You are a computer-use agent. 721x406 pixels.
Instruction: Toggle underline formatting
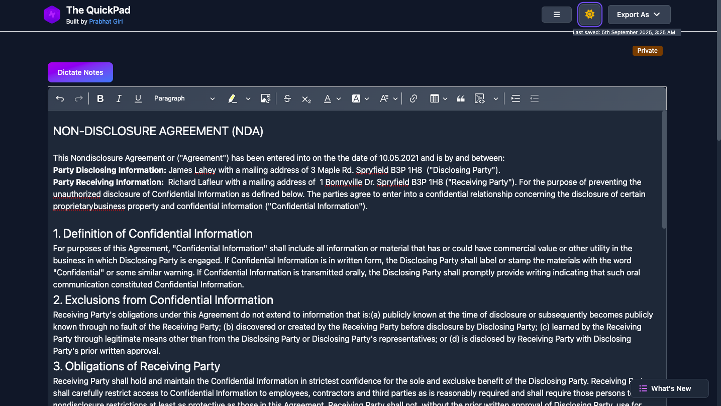[138, 98]
